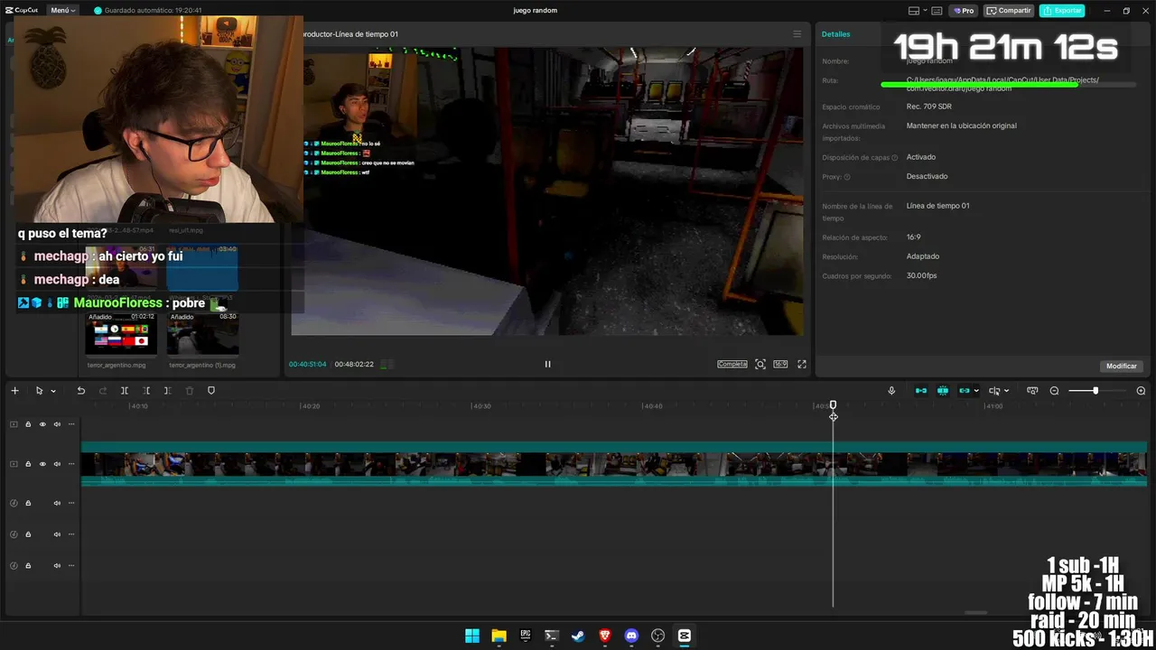The height and width of the screenshot is (650, 1156).
Task: Toggle the preview axis icon
Action: 994,391
